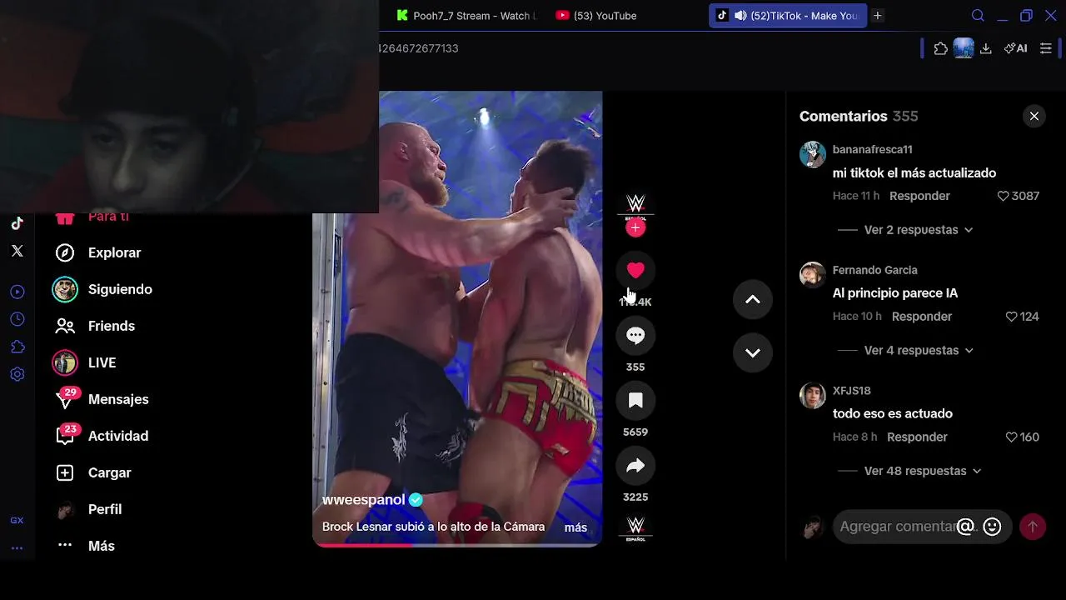This screenshot has width=1066, height=600.
Task: Open the browser extensions cube icon
Action: [x=940, y=48]
